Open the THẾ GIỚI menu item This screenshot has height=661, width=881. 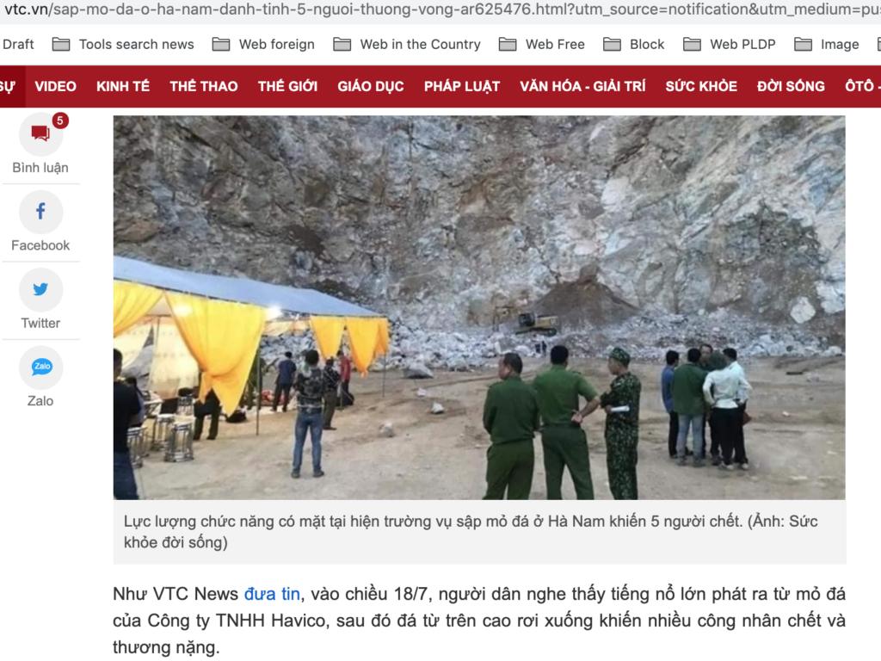pyautogui.click(x=287, y=86)
